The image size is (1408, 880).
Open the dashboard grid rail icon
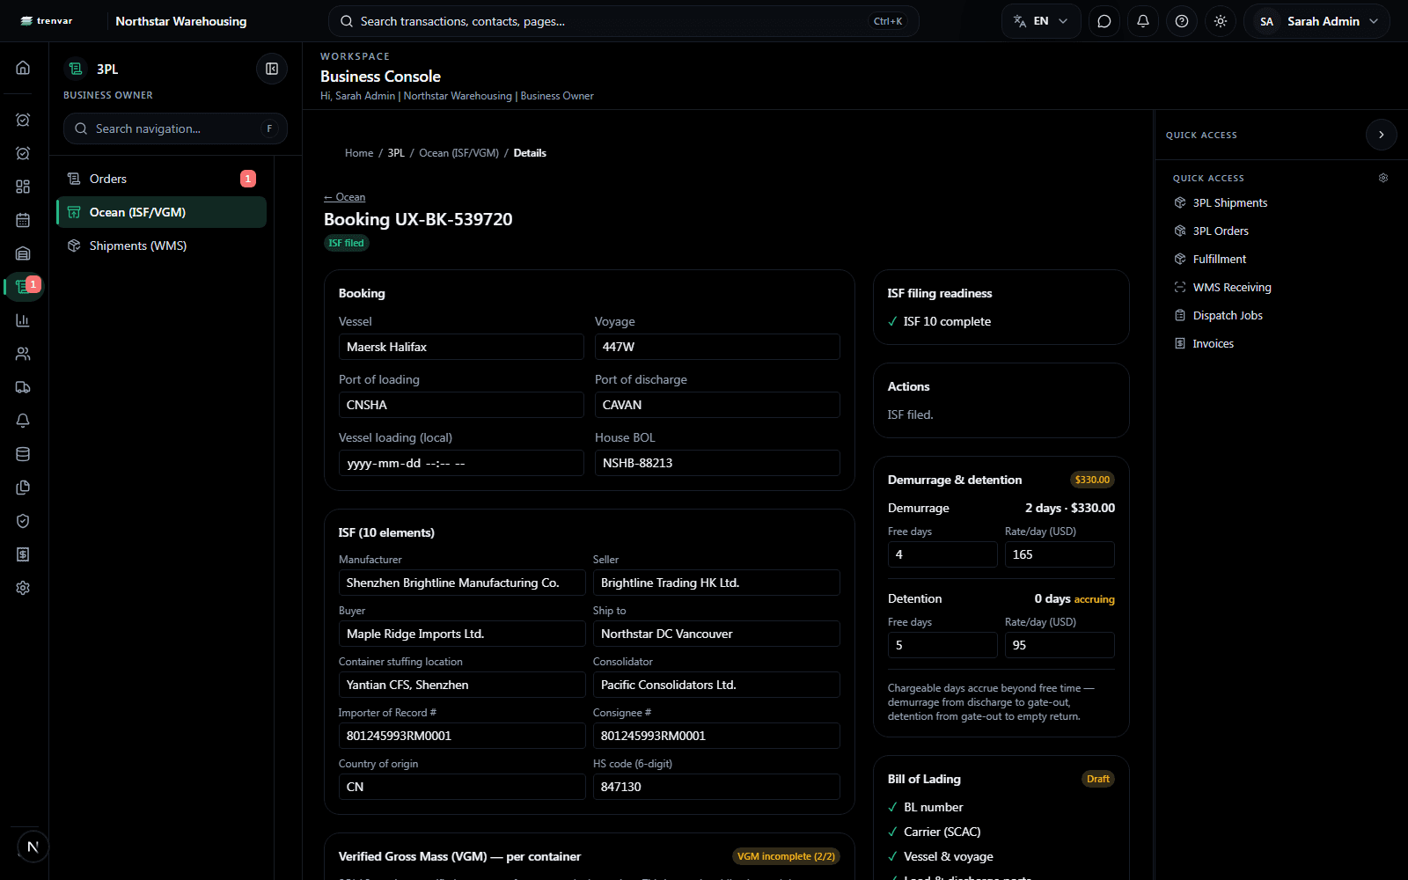click(x=23, y=187)
